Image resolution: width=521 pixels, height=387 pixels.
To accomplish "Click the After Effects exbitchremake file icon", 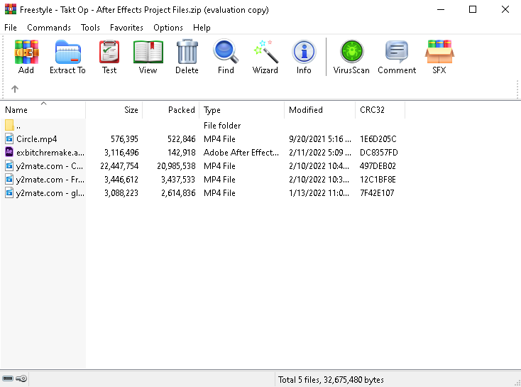I will pos(9,152).
